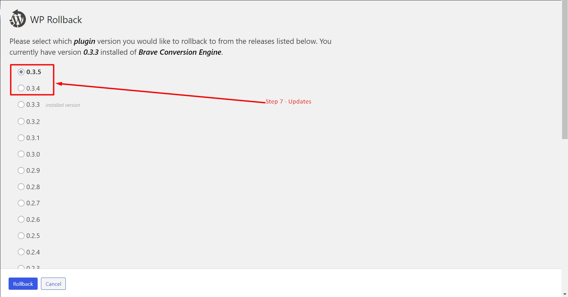Cancel the rollback operation
568x297 pixels.
tap(53, 284)
